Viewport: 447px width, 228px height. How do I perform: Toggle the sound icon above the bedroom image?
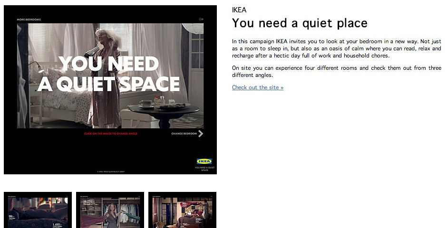coord(201,19)
